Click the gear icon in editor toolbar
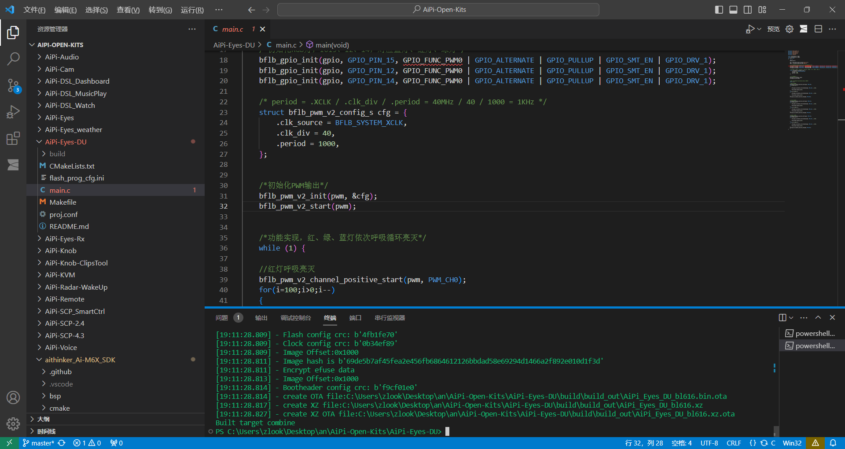The width and height of the screenshot is (845, 449). [790, 29]
